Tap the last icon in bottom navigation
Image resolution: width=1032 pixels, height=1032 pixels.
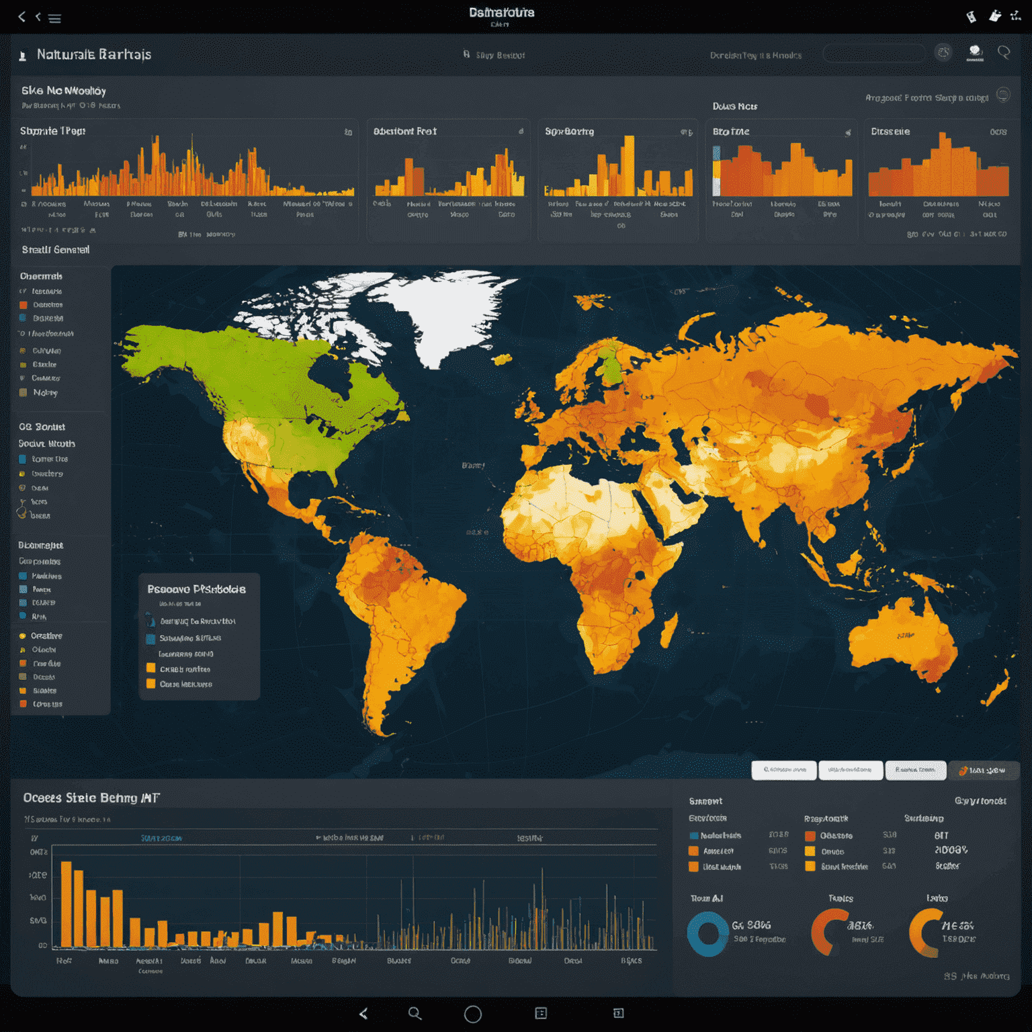click(619, 1013)
